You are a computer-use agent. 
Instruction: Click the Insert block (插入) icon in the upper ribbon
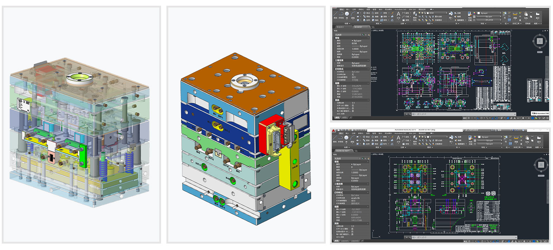[x=451, y=14]
